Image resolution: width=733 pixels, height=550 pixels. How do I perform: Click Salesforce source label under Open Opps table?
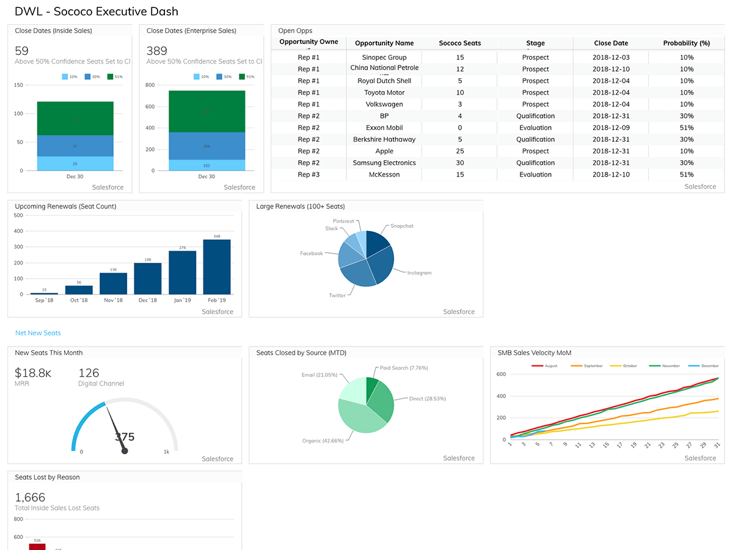[700, 187]
